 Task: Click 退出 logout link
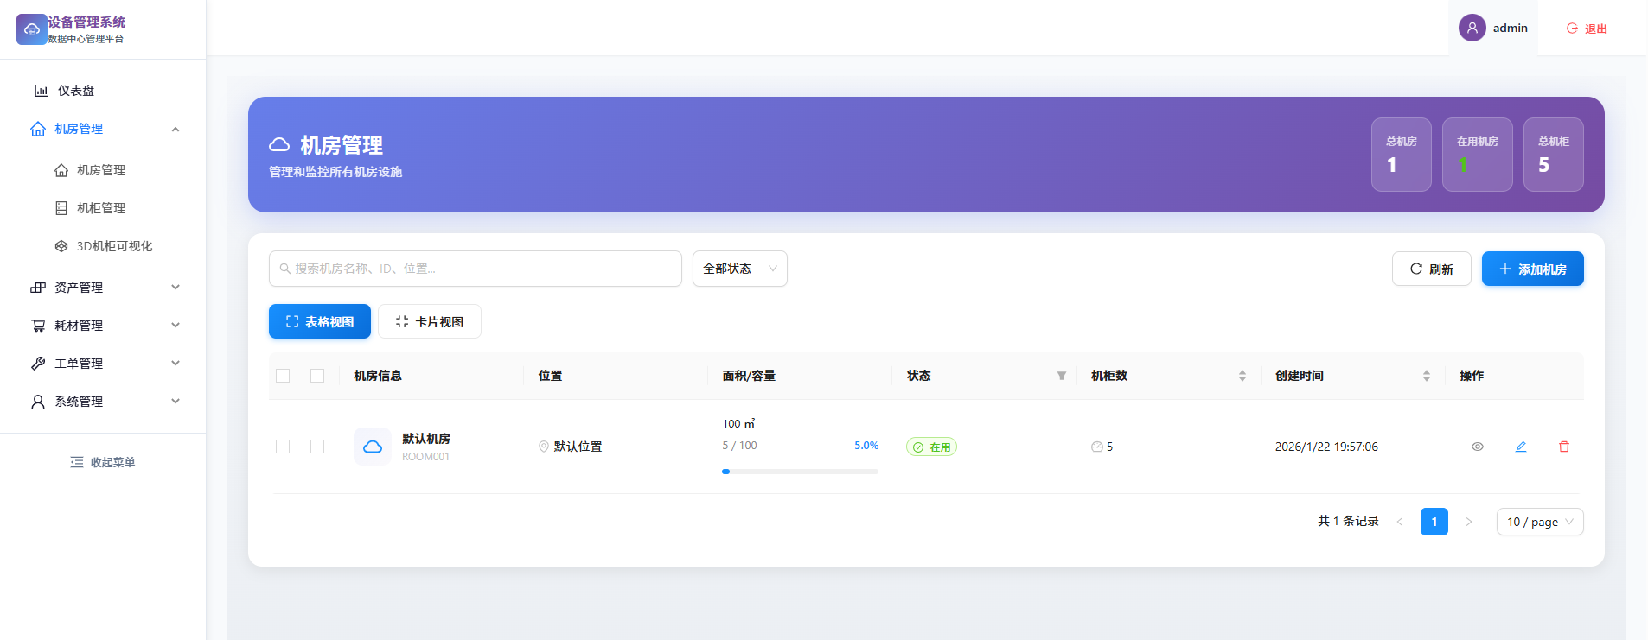tap(1587, 29)
